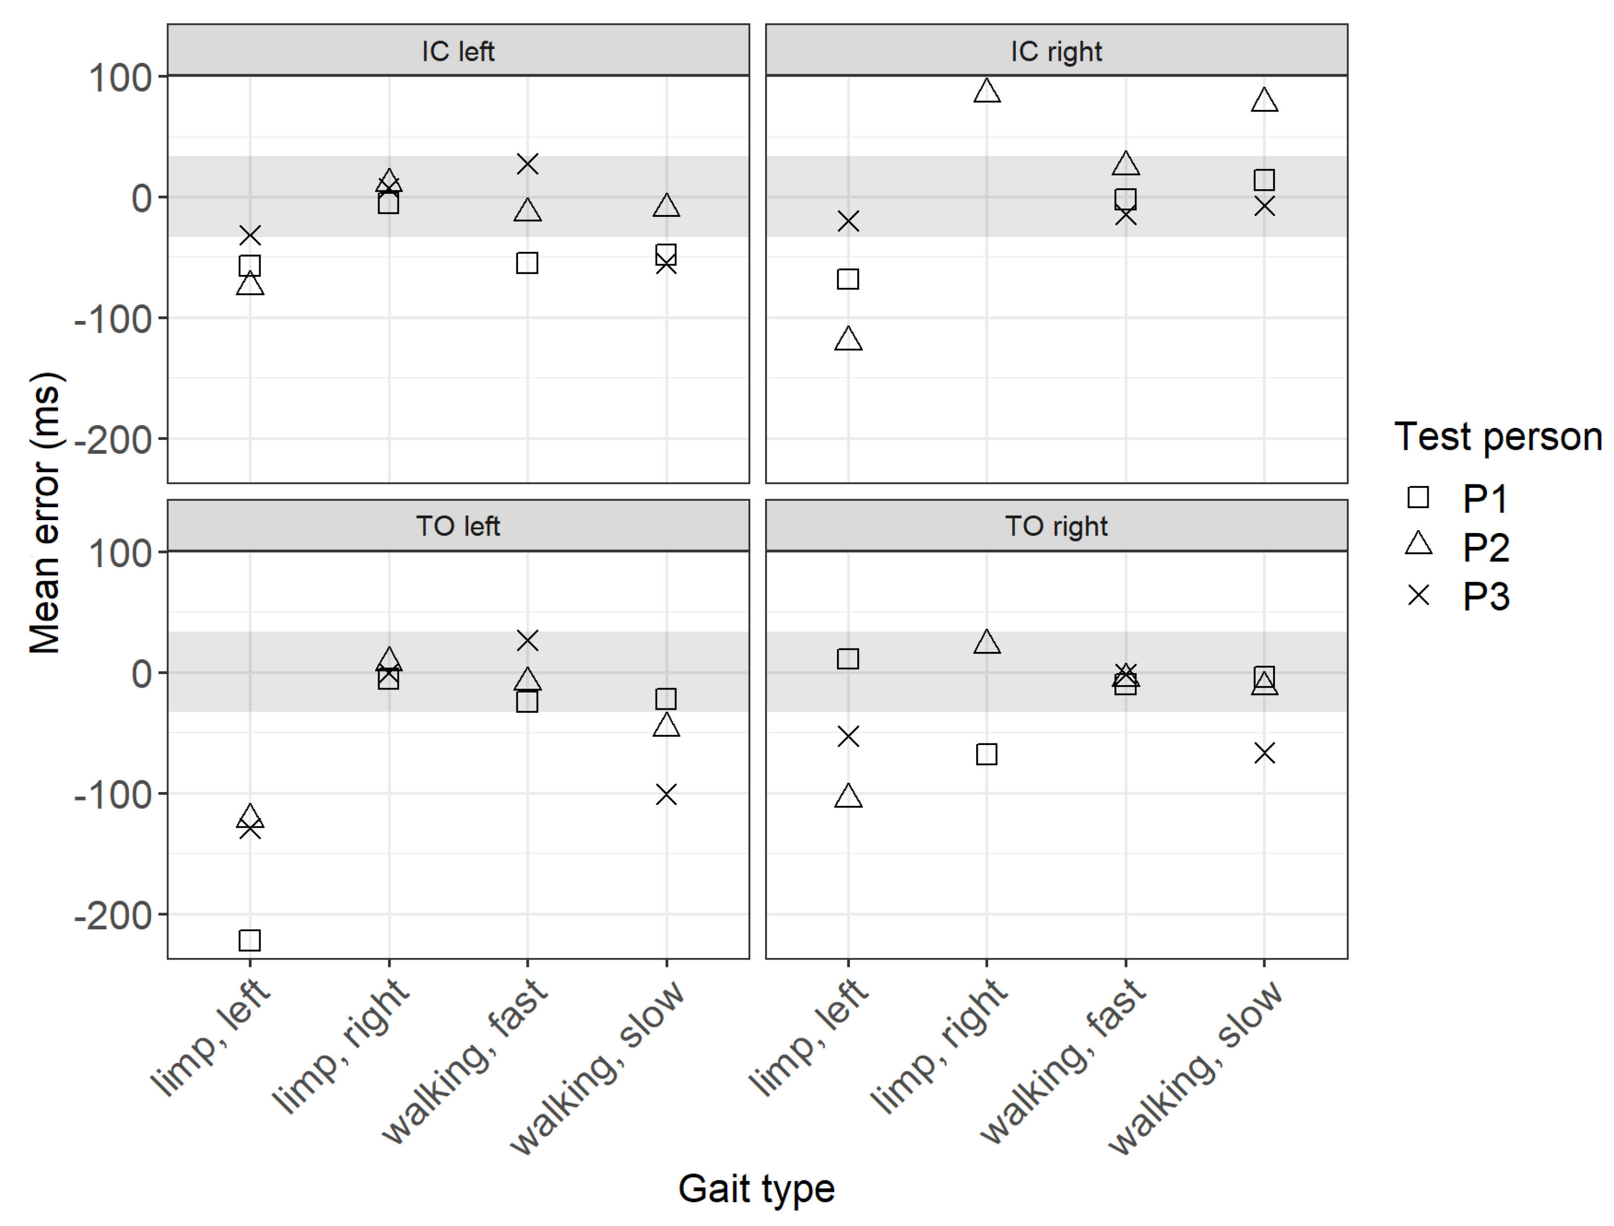
Task: Click the Mean error (ms) axis title
Action: 45,513
